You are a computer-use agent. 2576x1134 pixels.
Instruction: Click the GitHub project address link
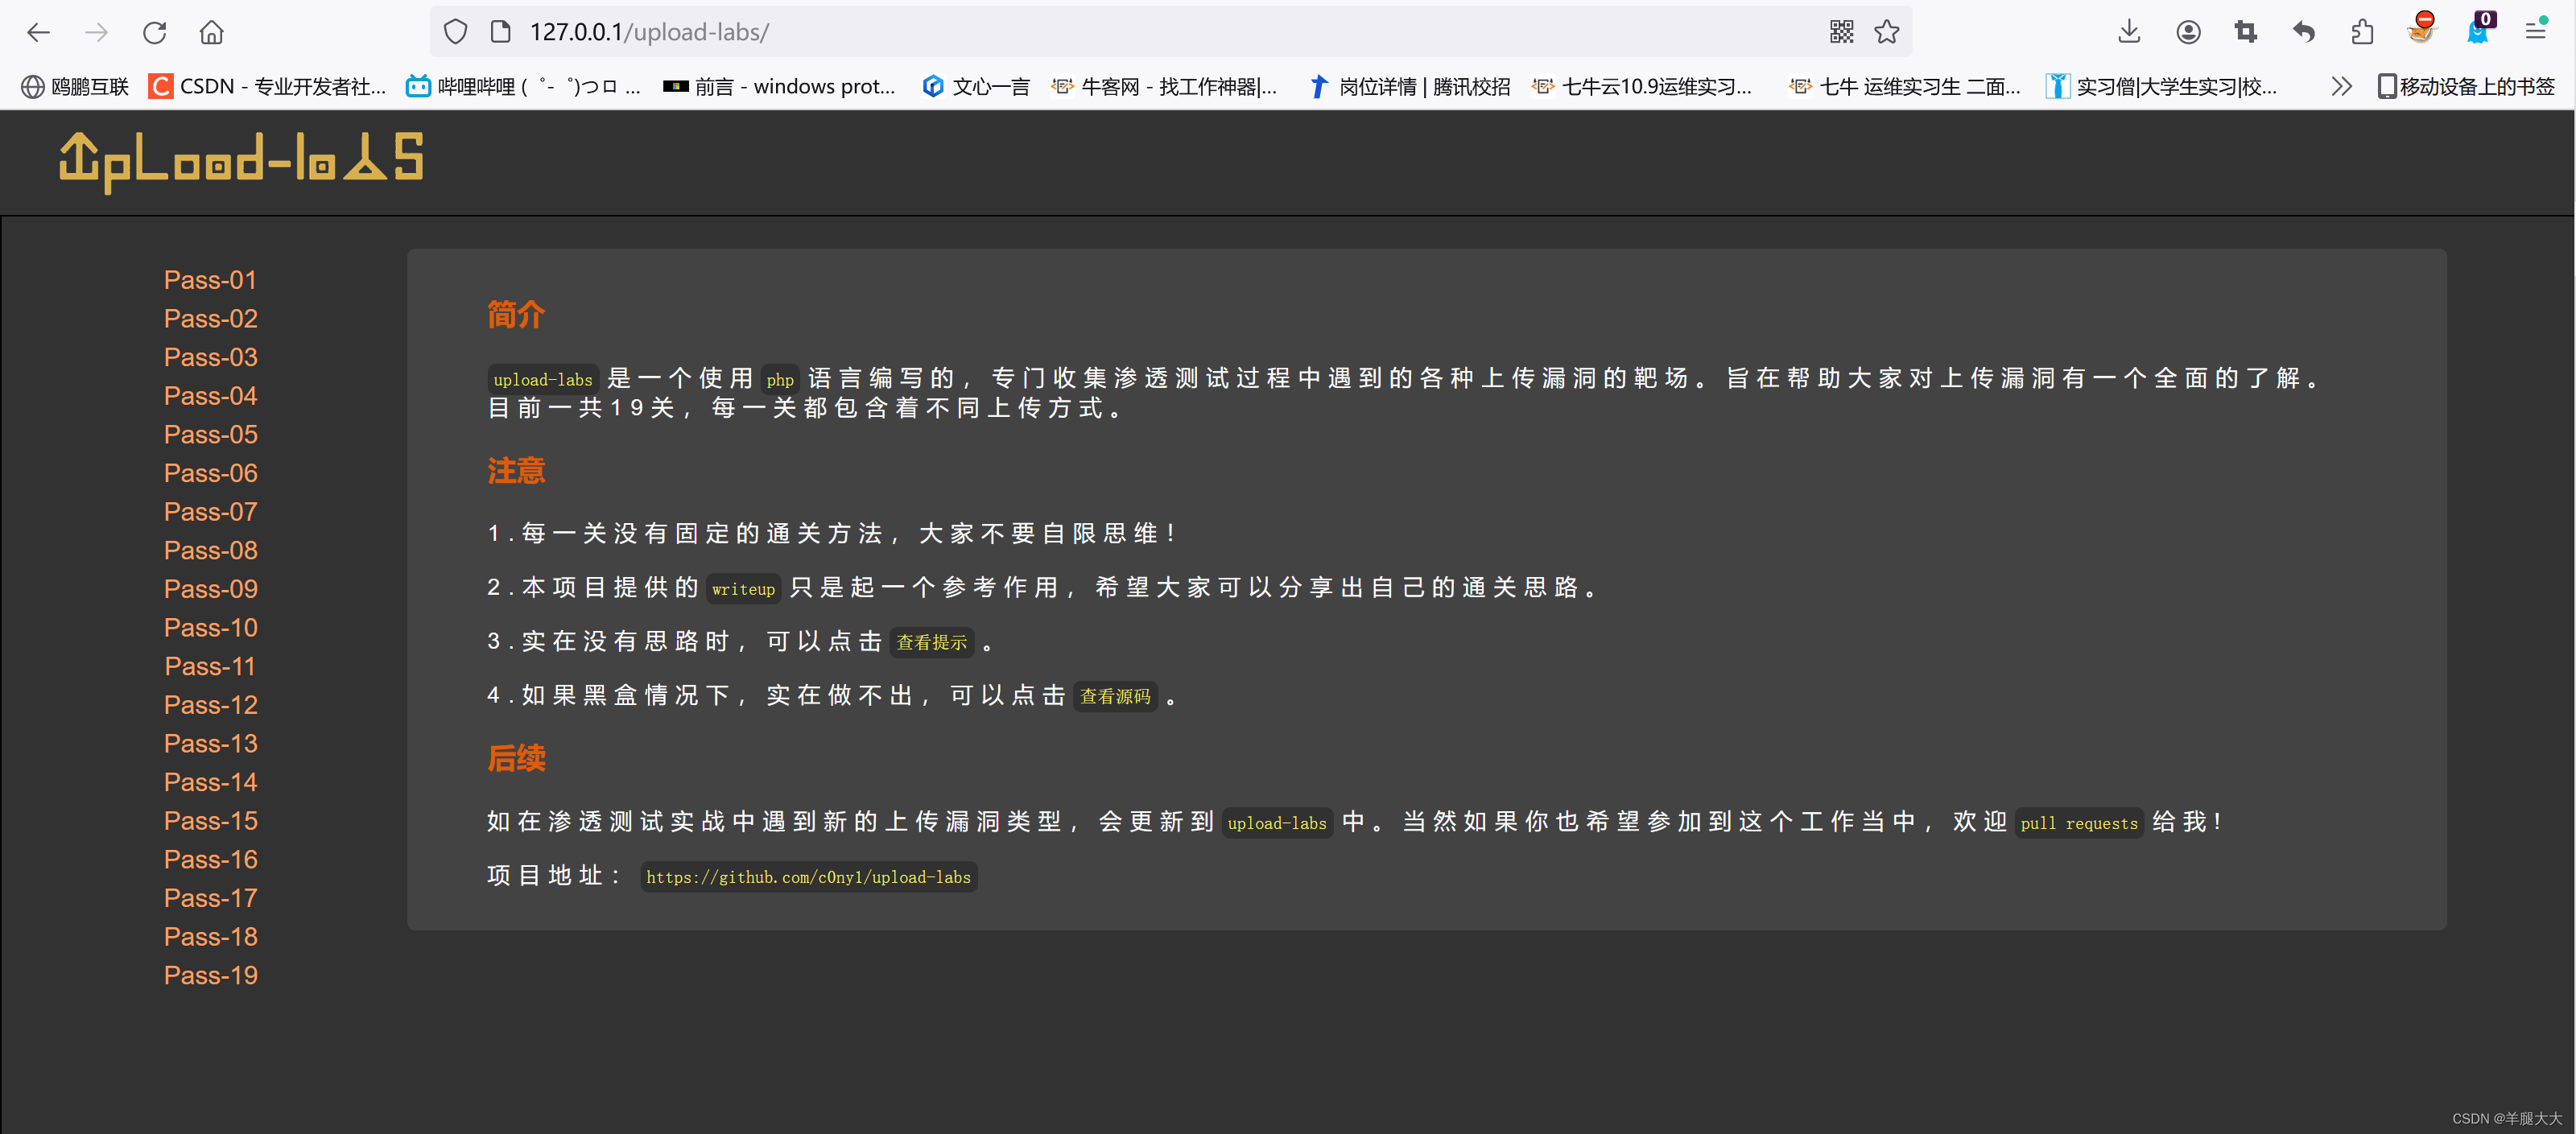point(808,877)
